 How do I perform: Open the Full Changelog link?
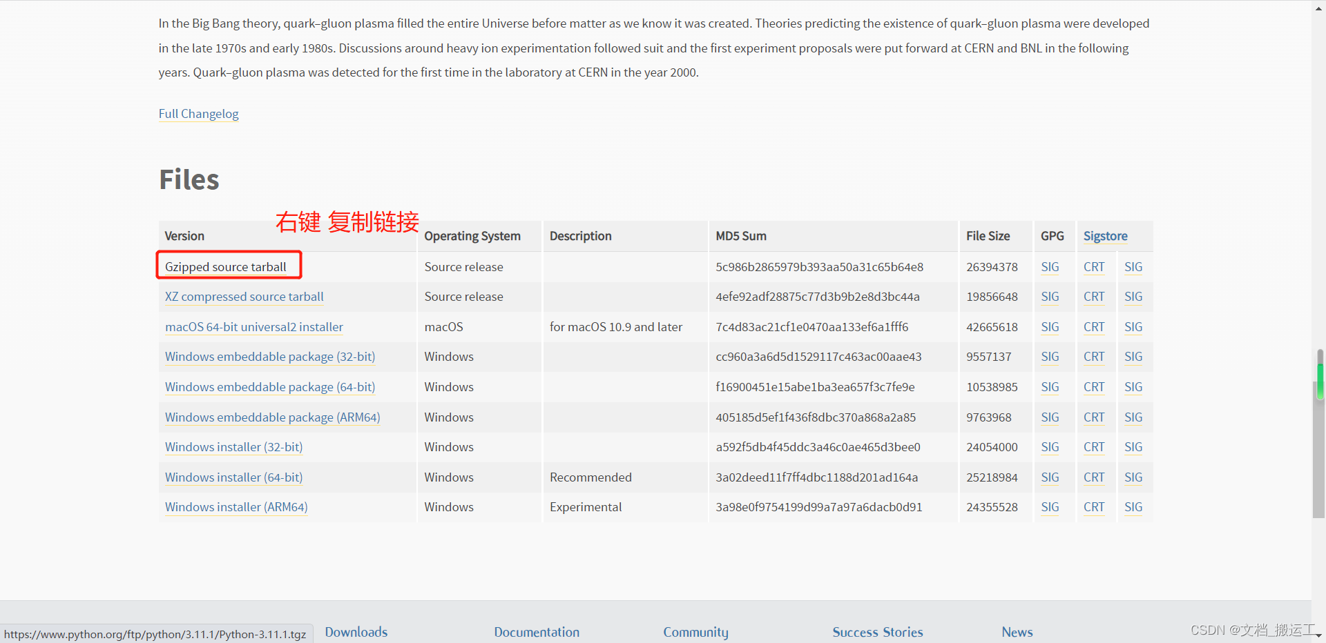(x=198, y=114)
